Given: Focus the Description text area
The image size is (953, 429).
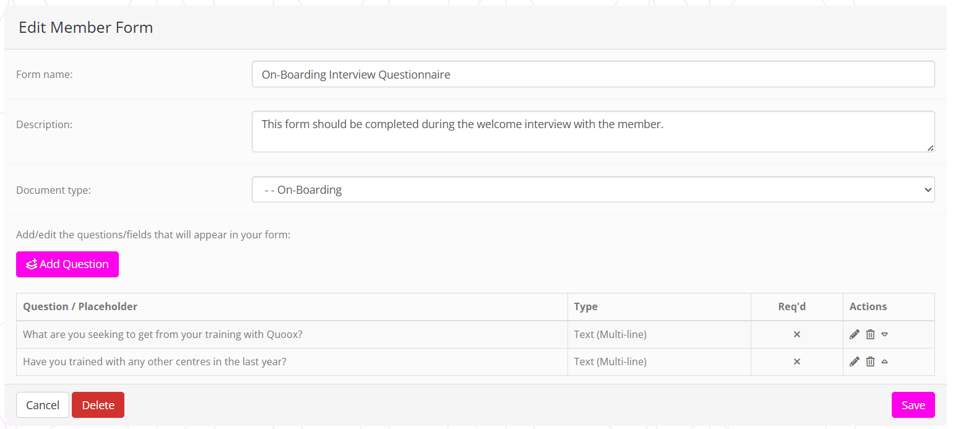Looking at the screenshot, I should [x=593, y=131].
